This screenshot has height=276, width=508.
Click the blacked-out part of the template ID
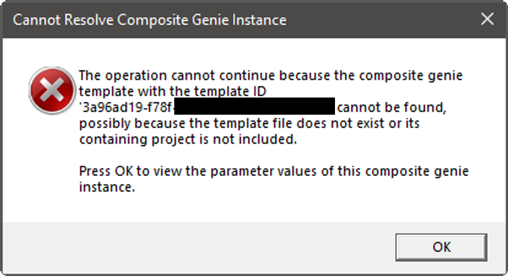[x=255, y=106]
